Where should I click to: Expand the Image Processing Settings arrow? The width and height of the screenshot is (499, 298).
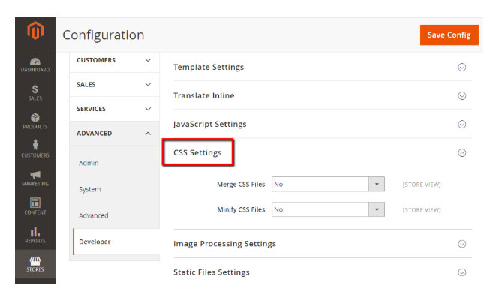pos(461,244)
